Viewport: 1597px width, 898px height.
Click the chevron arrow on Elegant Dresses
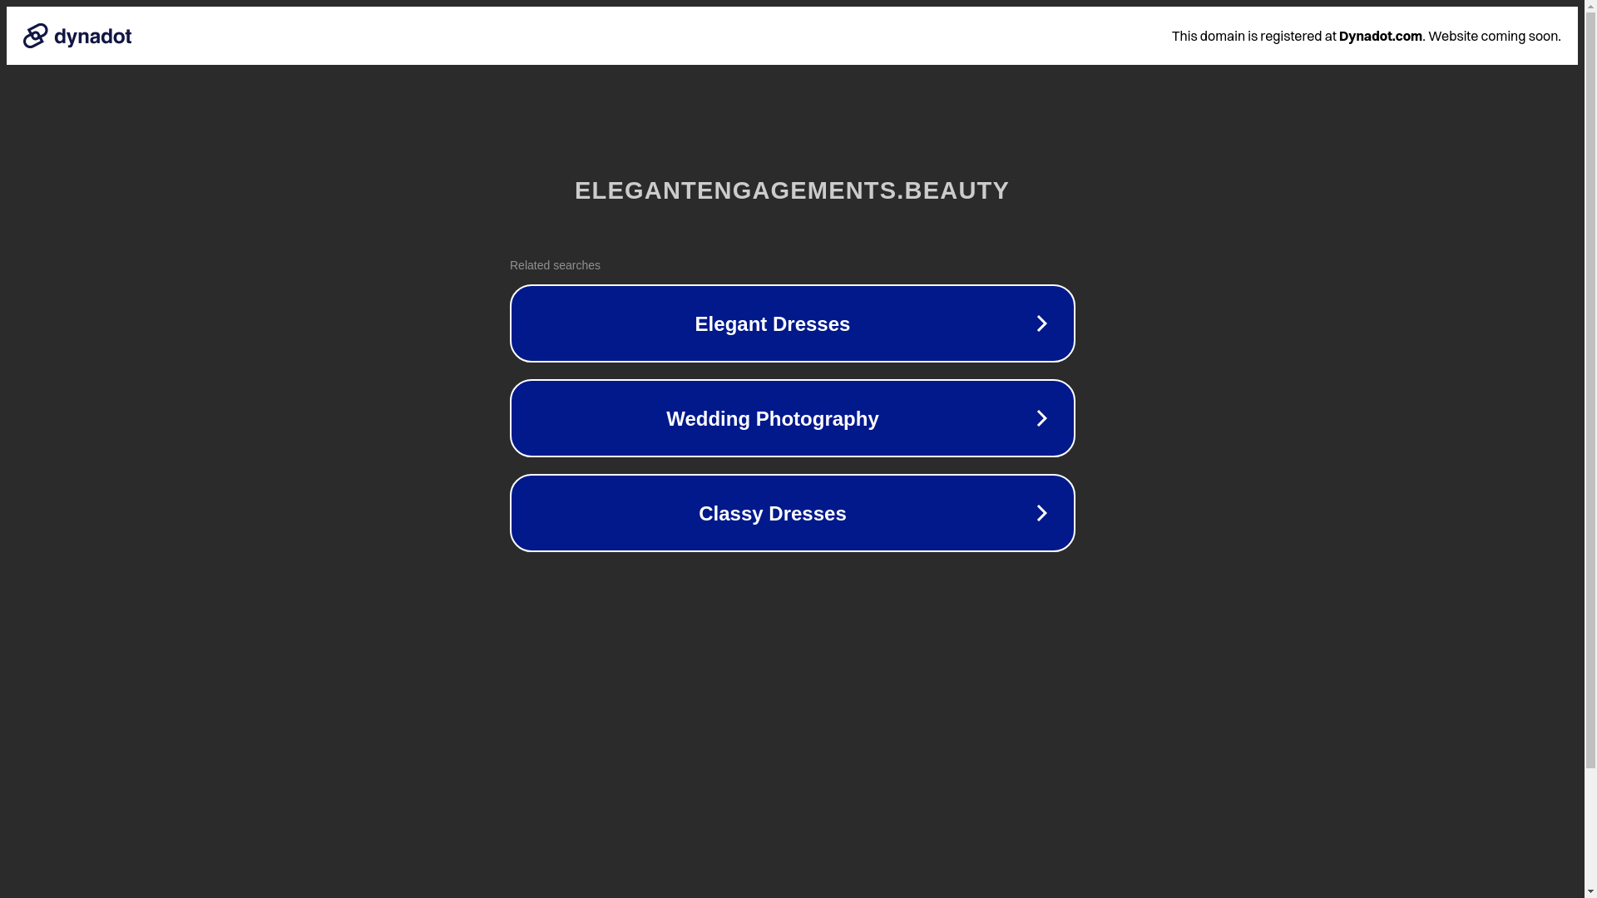[1041, 323]
